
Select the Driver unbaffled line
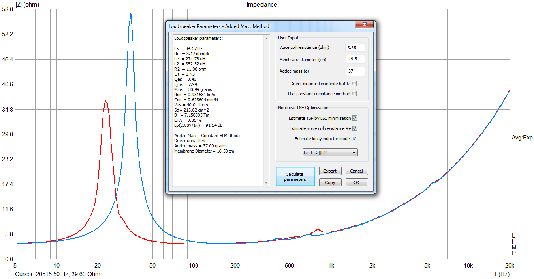(190, 141)
